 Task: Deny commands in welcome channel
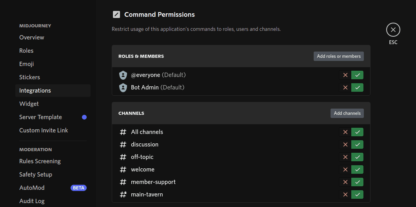[345, 170]
